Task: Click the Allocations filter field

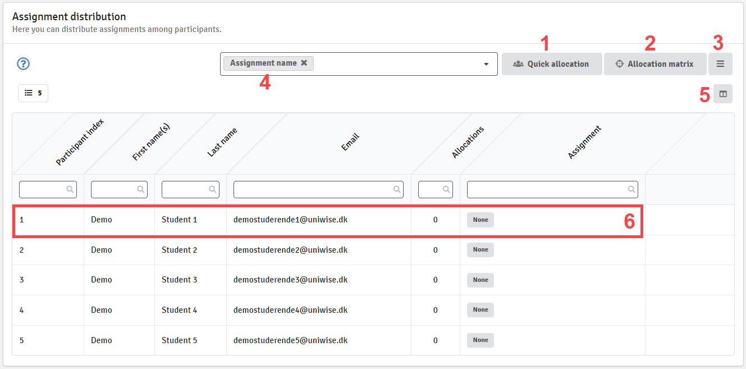Action: pyautogui.click(x=436, y=189)
